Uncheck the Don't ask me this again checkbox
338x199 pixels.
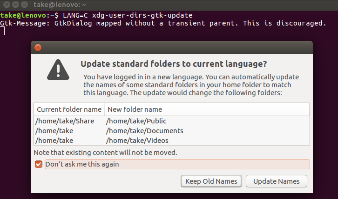39,164
